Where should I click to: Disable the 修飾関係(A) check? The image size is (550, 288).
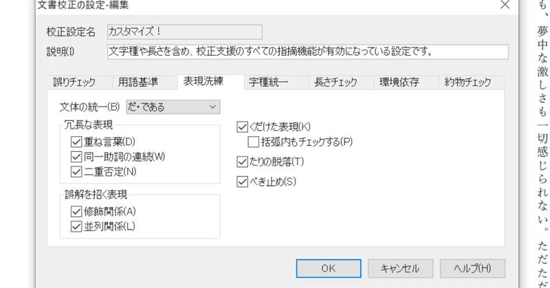(x=76, y=211)
